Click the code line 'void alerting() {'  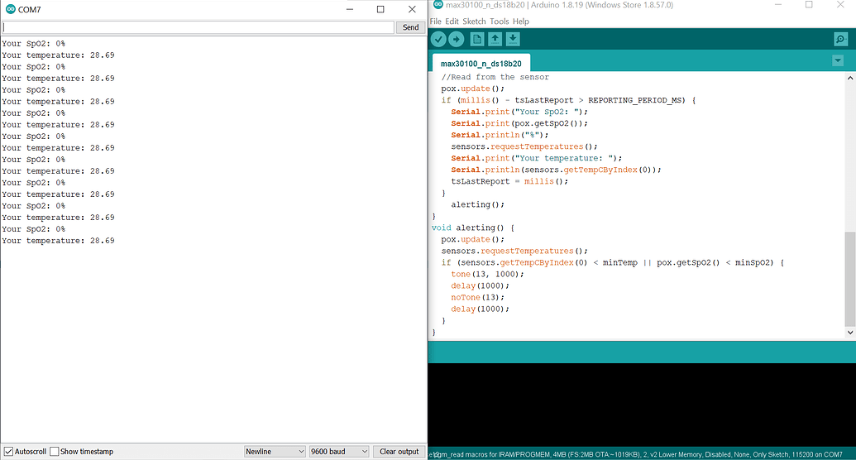click(473, 228)
